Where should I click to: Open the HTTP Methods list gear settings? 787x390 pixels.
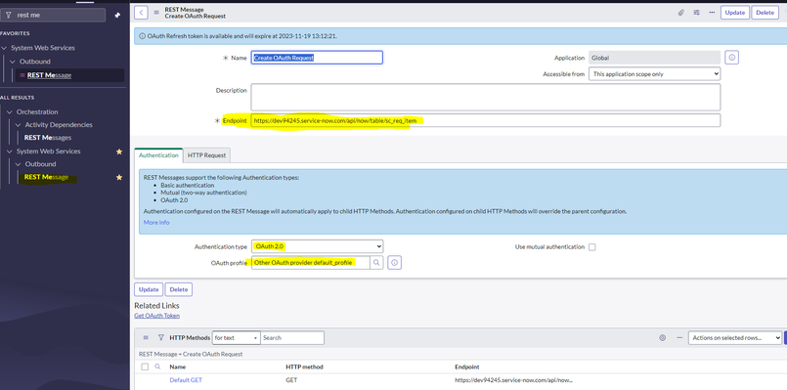click(662, 338)
